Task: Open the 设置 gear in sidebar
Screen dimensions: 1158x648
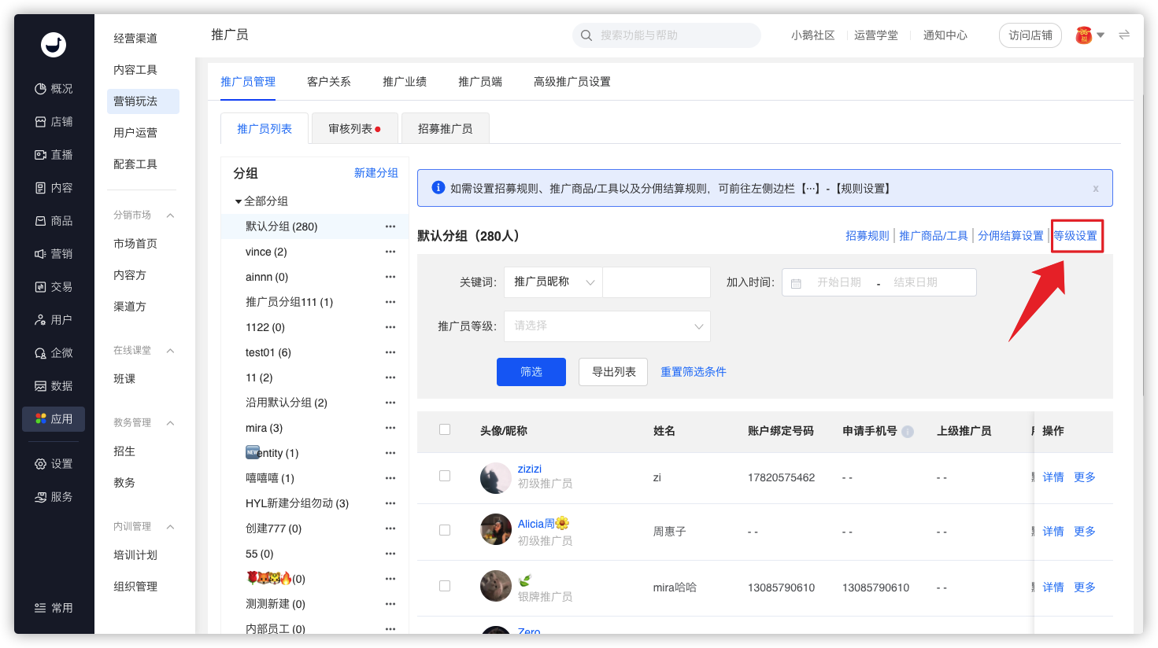Action: pos(40,464)
